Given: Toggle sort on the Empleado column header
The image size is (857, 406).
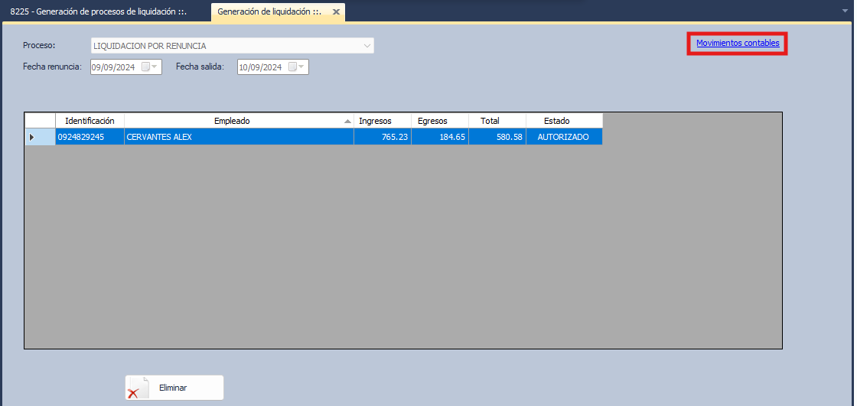Looking at the screenshot, I should (x=232, y=121).
